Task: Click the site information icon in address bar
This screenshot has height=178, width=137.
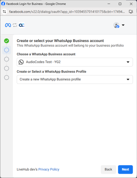Action: pyautogui.click(x=4, y=12)
